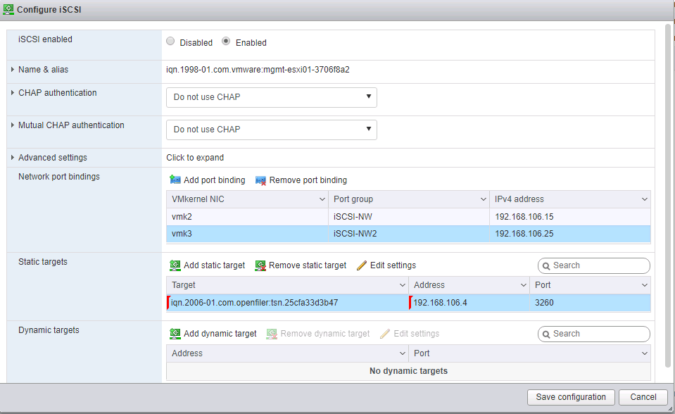675x414 pixels.
Task: Click the static targets search magnifier icon
Action: point(546,266)
